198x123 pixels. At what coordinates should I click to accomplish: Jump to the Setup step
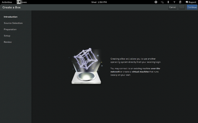point(7,36)
